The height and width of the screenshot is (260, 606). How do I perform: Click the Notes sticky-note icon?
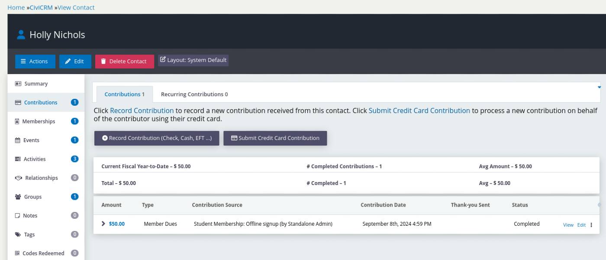click(x=17, y=216)
